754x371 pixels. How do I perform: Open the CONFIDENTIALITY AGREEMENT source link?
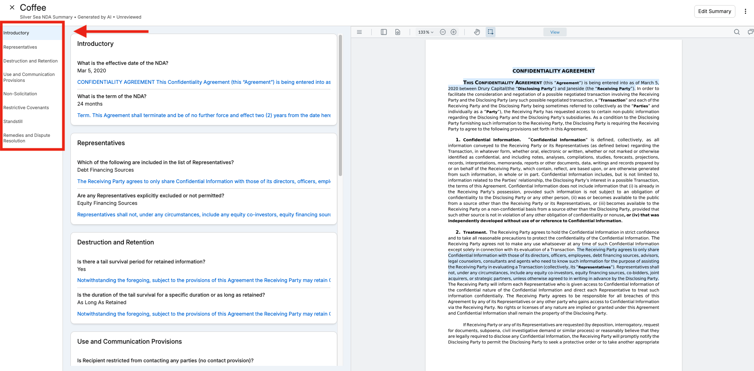[204, 82]
